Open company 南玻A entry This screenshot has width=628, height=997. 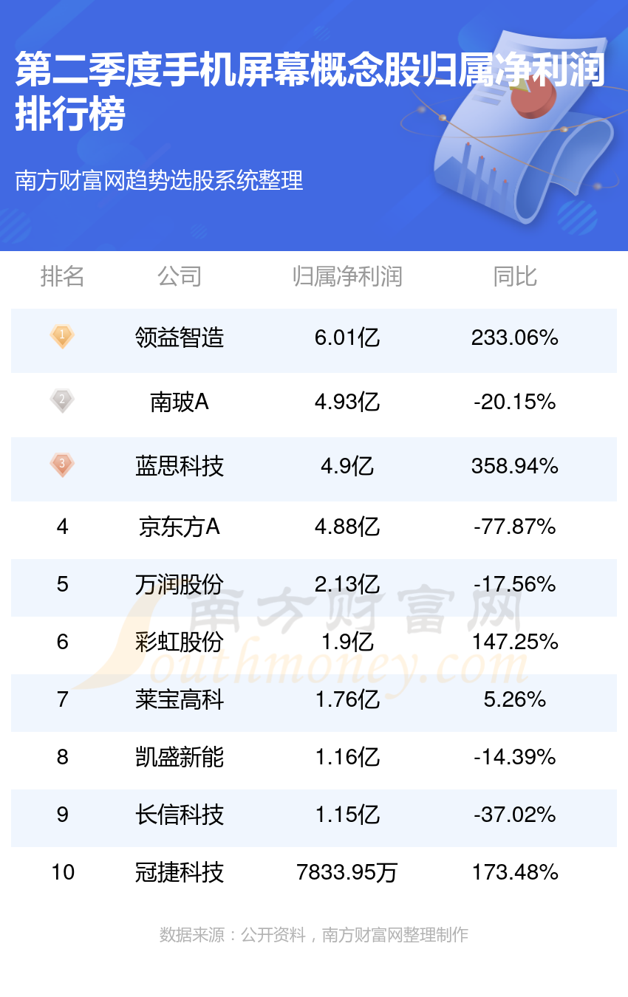click(180, 402)
